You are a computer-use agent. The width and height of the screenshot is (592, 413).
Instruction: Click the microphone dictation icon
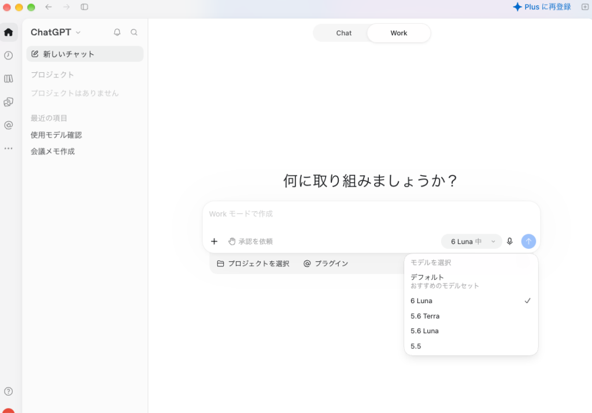coord(510,241)
